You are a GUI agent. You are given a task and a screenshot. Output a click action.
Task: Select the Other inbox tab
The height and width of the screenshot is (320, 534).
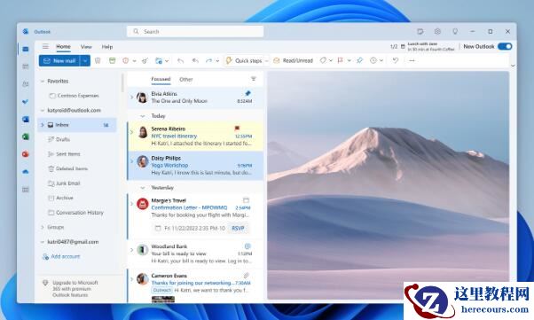[186, 79]
